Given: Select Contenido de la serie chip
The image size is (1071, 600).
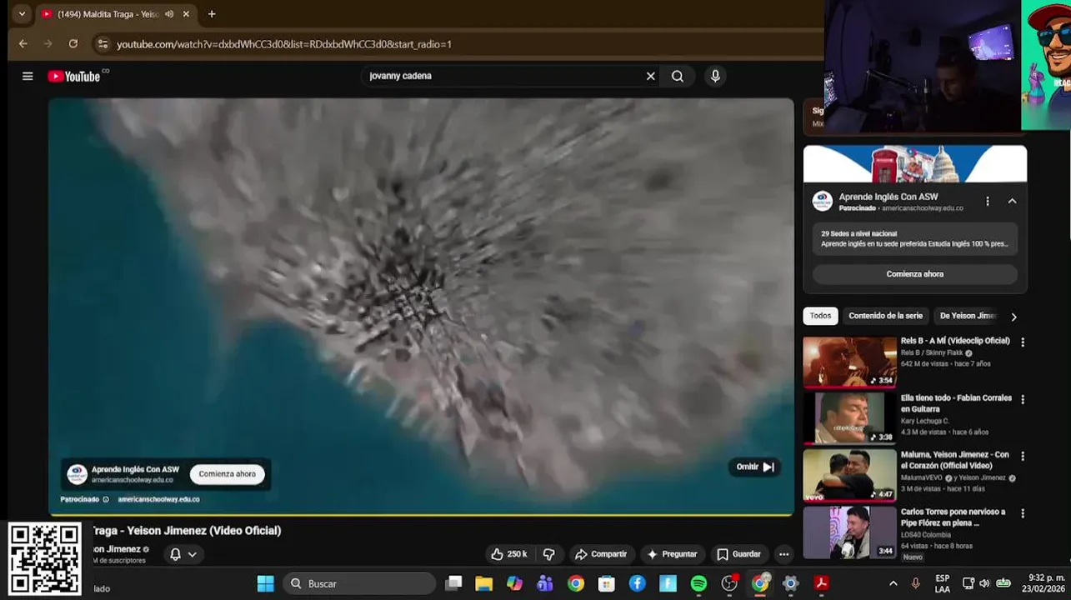Looking at the screenshot, I should pyautogui.click(x=885, y=316).
